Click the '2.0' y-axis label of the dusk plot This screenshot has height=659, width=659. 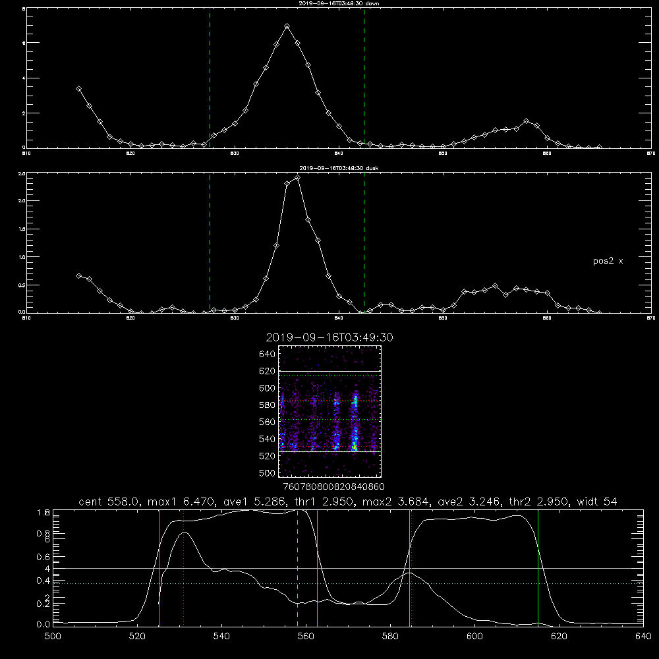pos(22,201)
